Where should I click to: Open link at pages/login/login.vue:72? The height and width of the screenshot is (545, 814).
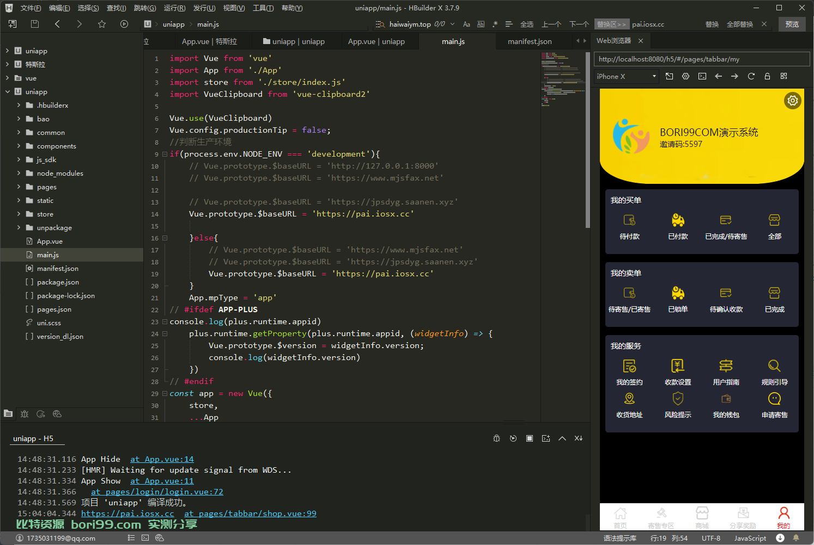(157, 492)
